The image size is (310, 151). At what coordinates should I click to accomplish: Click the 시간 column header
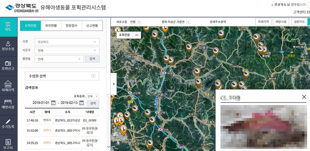pyautogui.click(x=33, y=112)
